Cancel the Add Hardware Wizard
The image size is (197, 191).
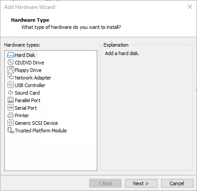[177, 183]
